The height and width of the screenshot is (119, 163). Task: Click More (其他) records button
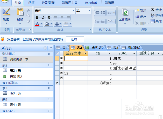point(156,21)
